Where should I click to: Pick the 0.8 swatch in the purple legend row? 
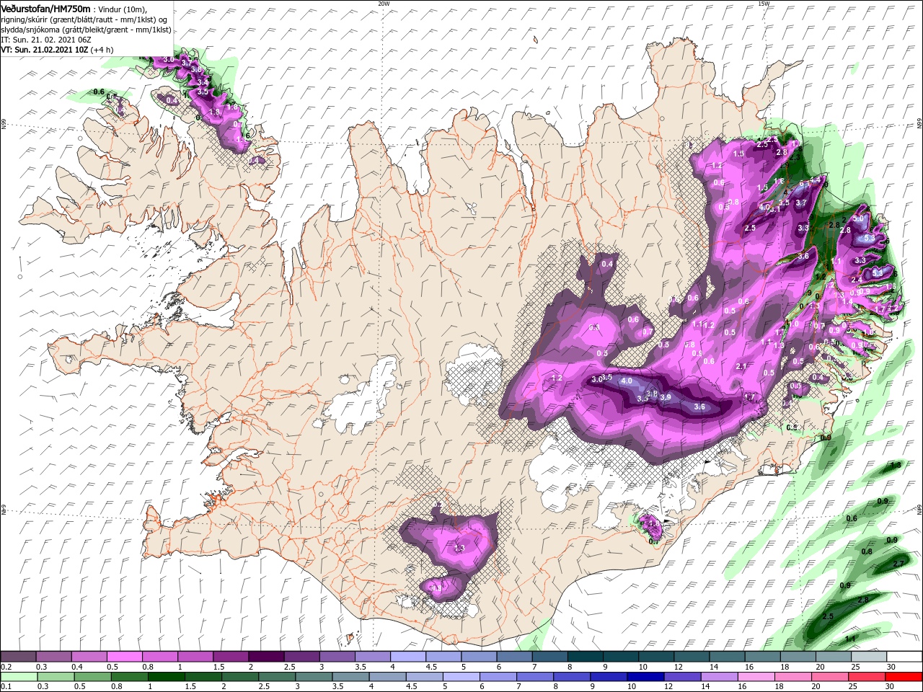[159, 657]
